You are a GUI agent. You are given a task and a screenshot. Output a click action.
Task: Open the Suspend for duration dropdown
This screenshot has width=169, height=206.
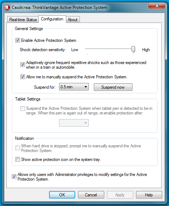click(74, 87)
